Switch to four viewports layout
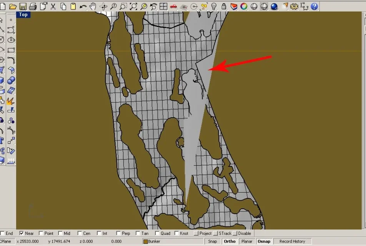 [x=163, y=6]
